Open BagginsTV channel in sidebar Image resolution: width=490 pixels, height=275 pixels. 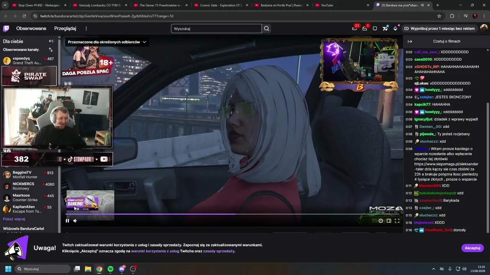[29, 175]
